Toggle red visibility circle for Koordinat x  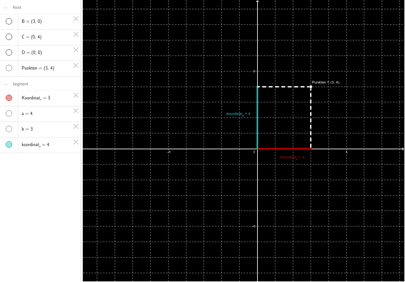(9, 98)
